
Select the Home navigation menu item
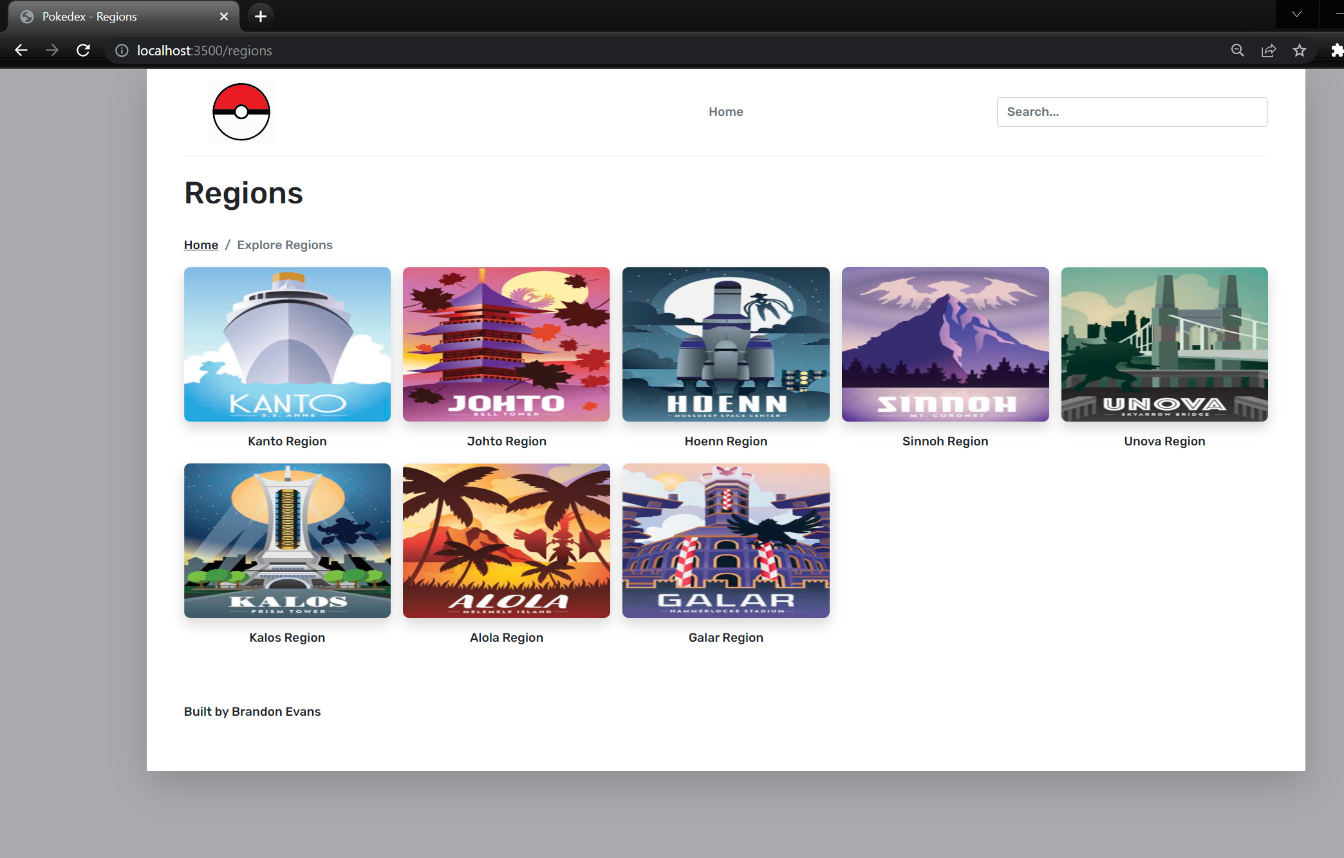[x=725, y=111]
